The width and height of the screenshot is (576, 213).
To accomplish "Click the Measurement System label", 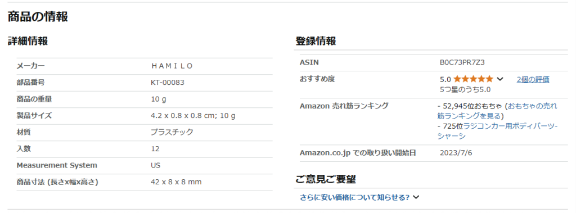I will tap(57, 165).
